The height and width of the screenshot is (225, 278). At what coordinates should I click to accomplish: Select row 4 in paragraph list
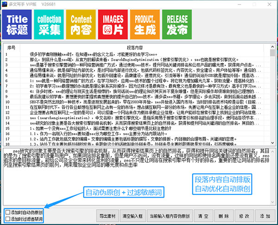(137, 70)
